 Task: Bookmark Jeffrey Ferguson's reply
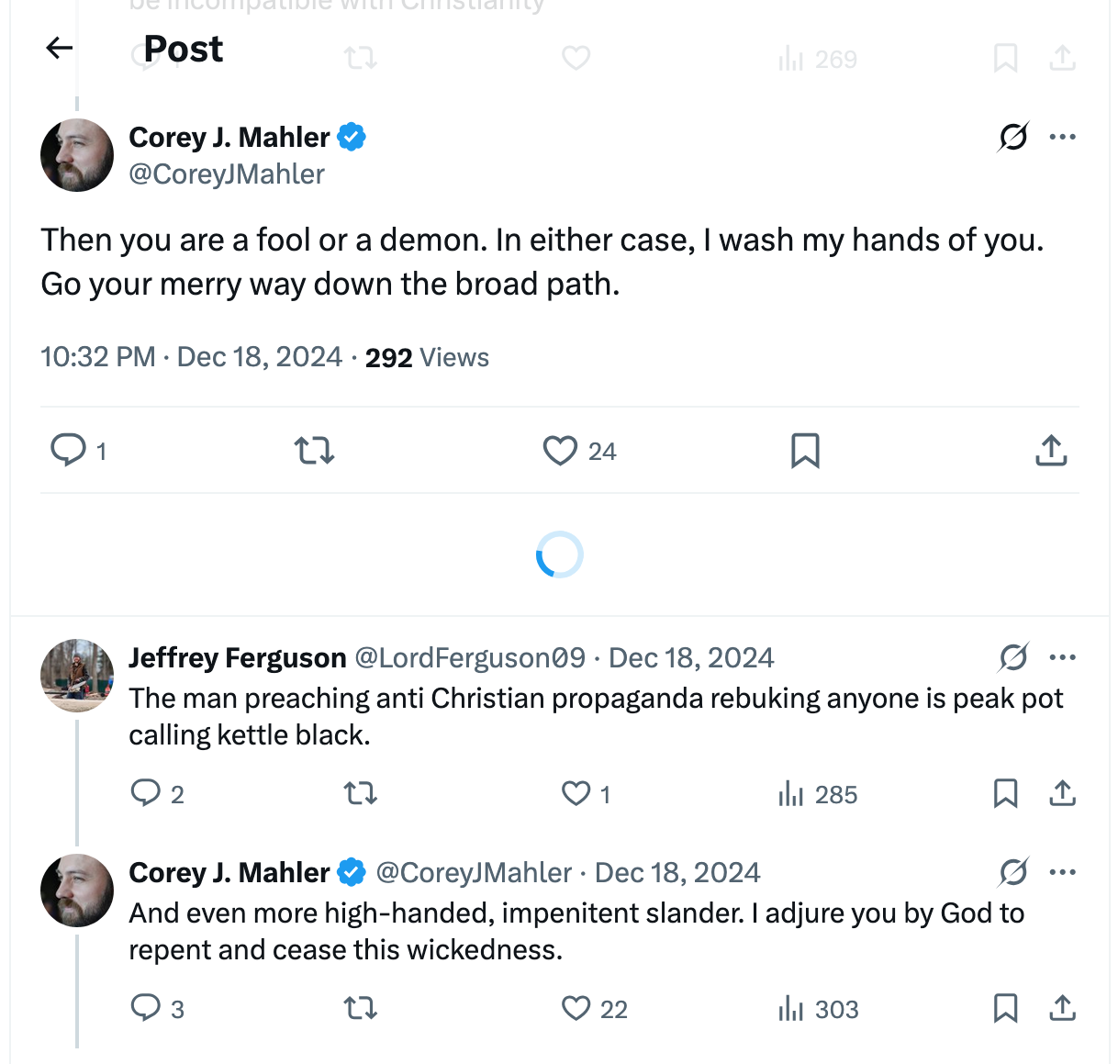[x=1005, y=793]
